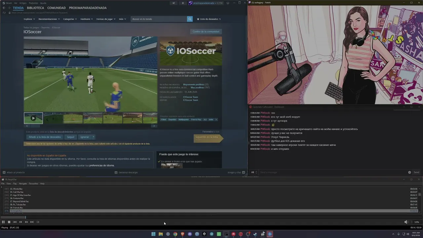Click the Seguir button
This screenshot has height=238, width=423.
(71, 137)
